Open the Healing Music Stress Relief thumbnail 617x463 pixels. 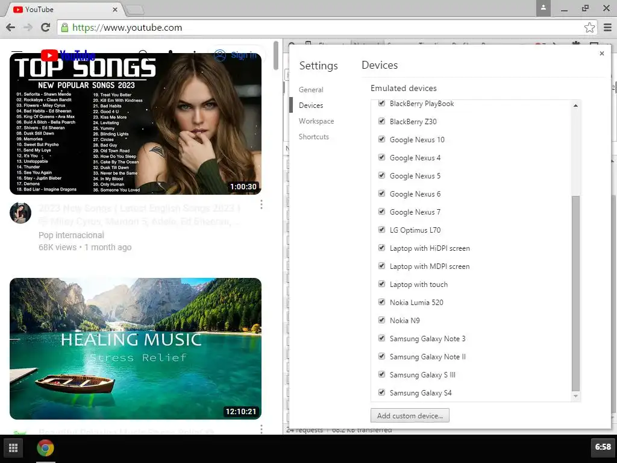coord(136,348)
